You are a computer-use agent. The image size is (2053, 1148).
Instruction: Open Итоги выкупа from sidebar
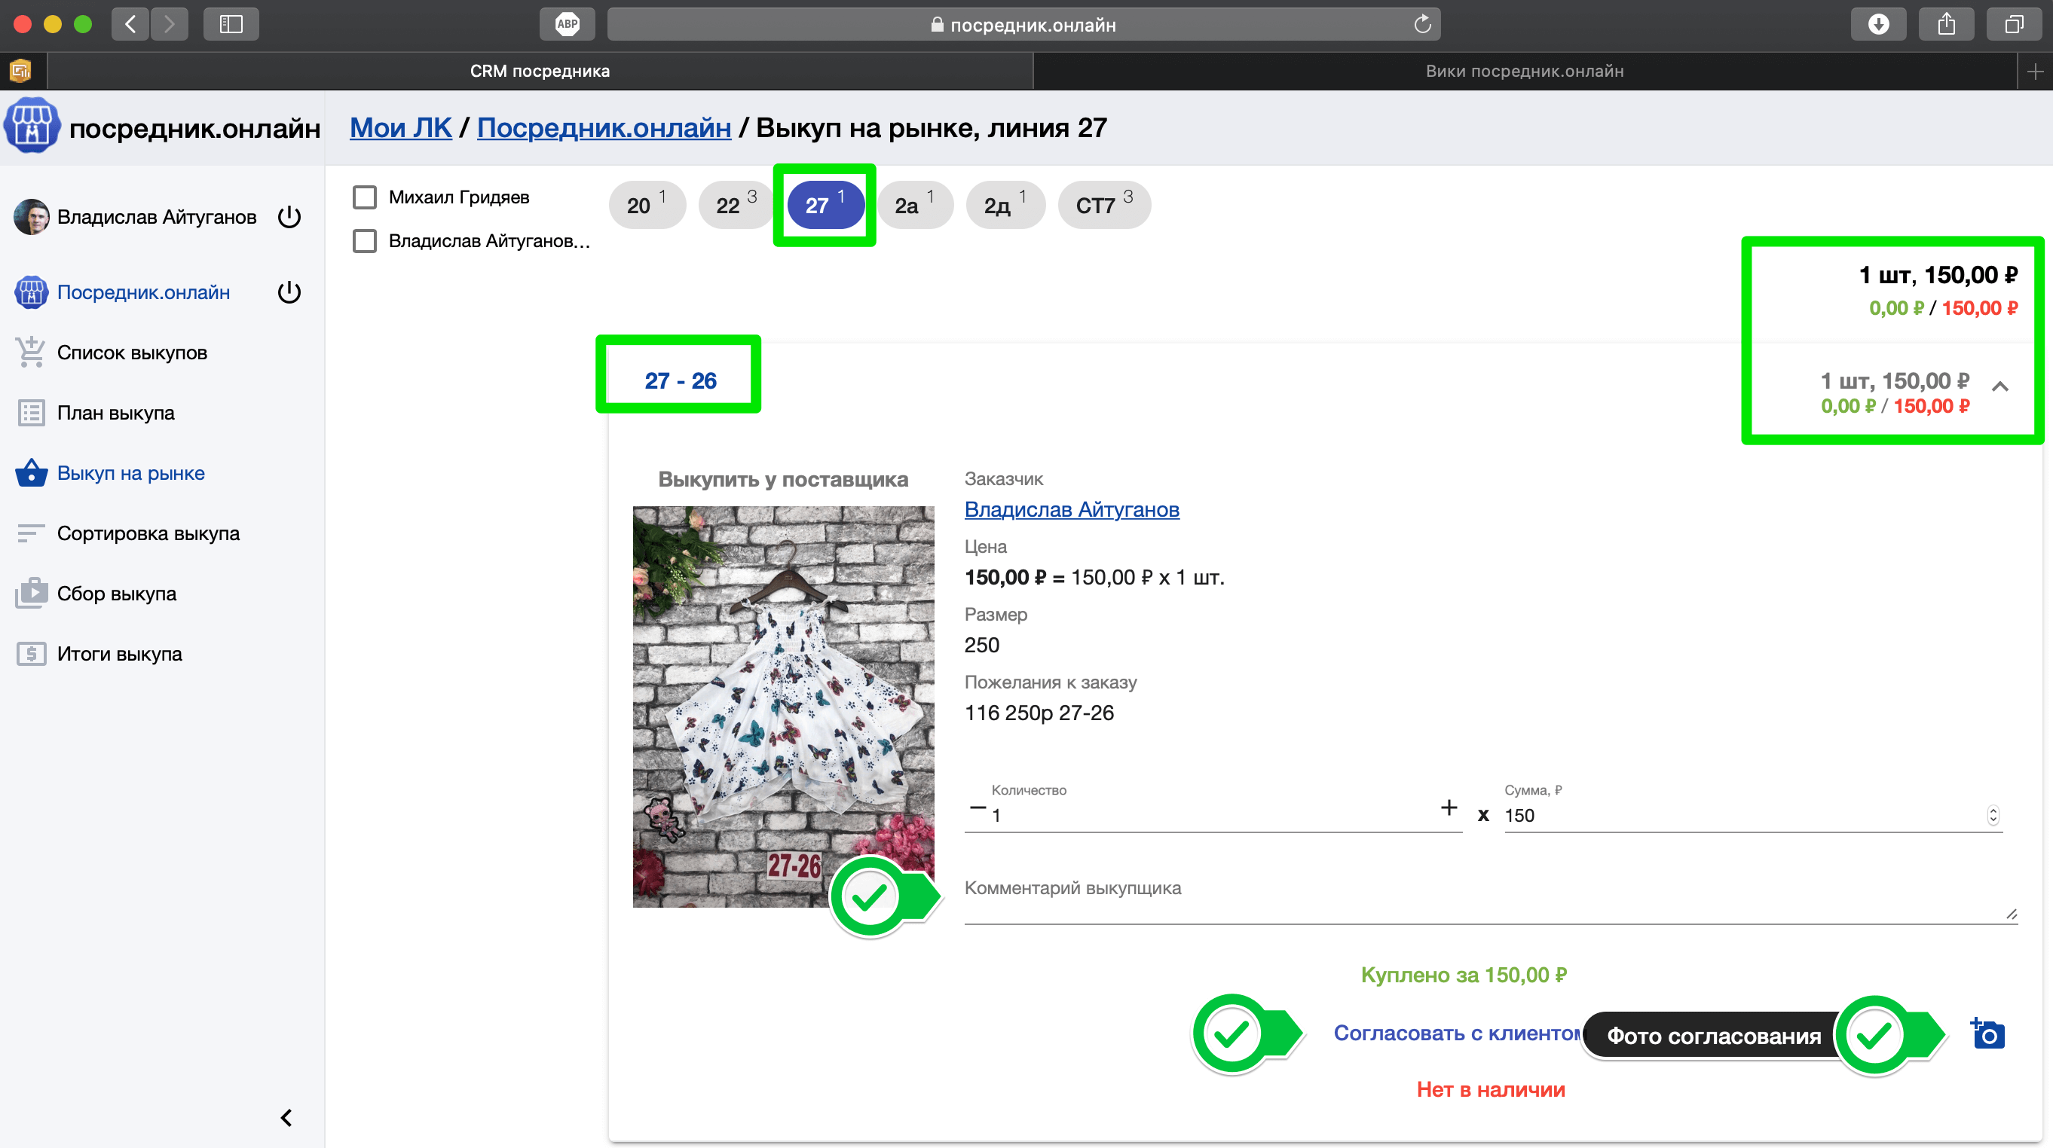coord(119,653)
